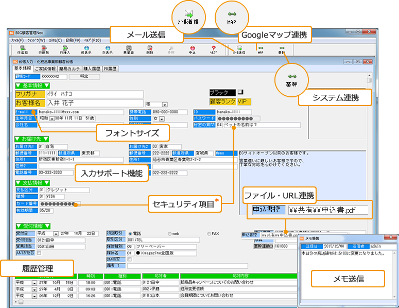Click icon of 台帳入力 child window title
The width and height of the screenshot is (399, 308).
click(x=15, y=62)
